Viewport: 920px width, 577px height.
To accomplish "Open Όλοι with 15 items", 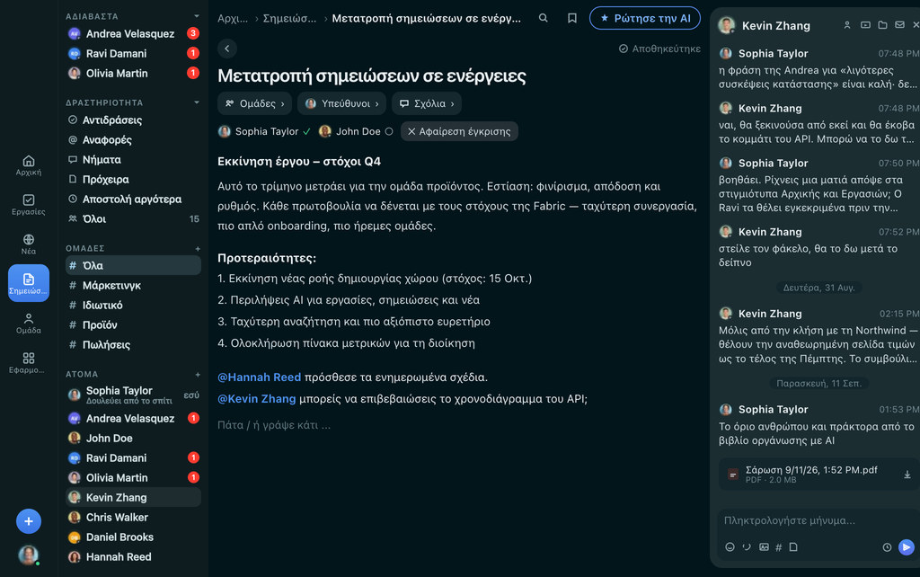I will coord(133,219).
